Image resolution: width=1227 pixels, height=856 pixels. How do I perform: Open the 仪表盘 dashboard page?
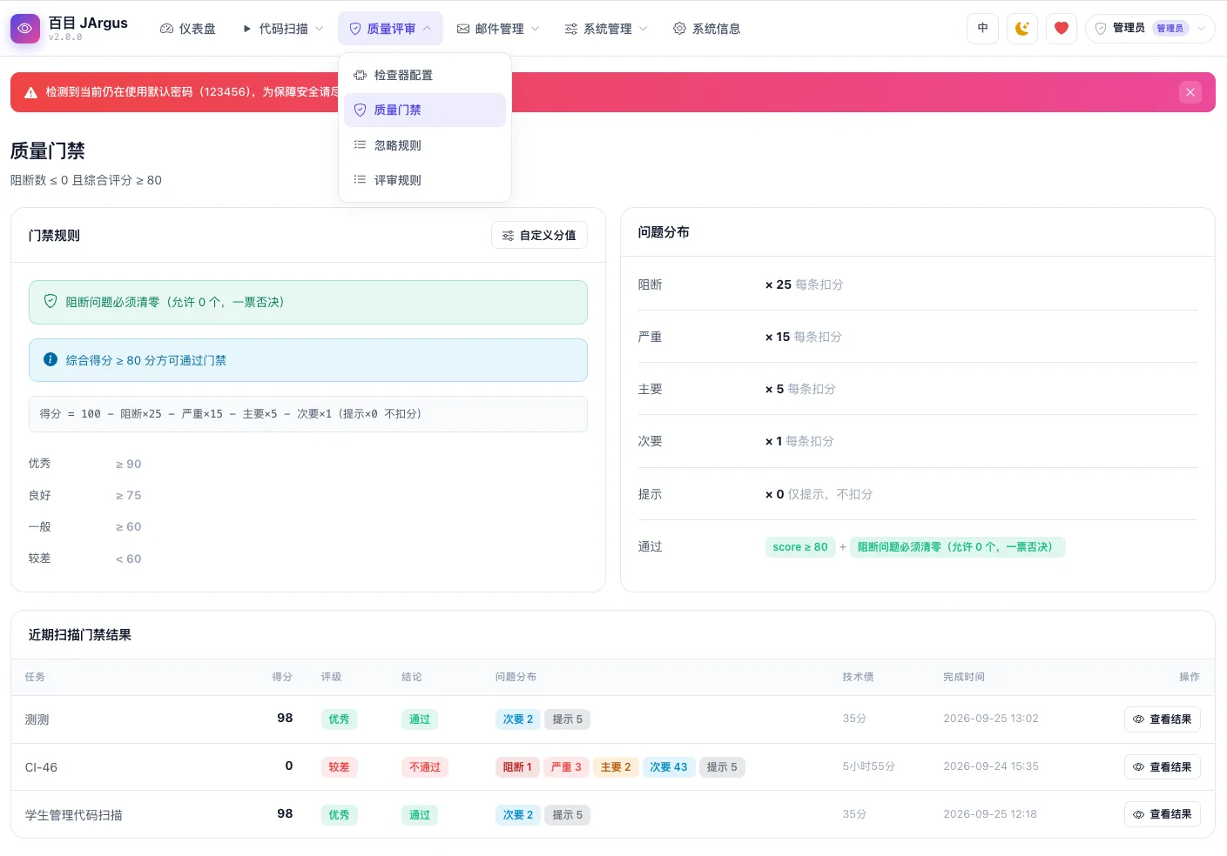(x=187, y=29)
